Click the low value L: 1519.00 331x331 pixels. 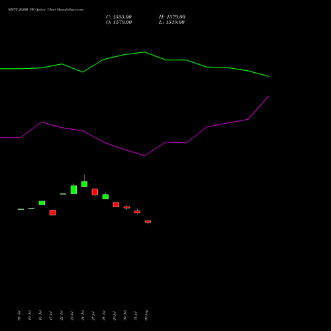pos(171,23)
